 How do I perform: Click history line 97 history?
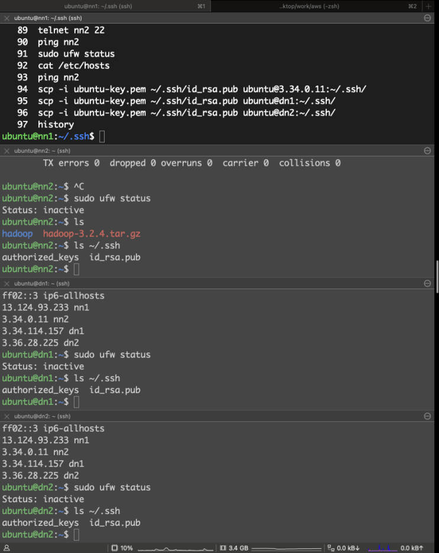(45, 125)
